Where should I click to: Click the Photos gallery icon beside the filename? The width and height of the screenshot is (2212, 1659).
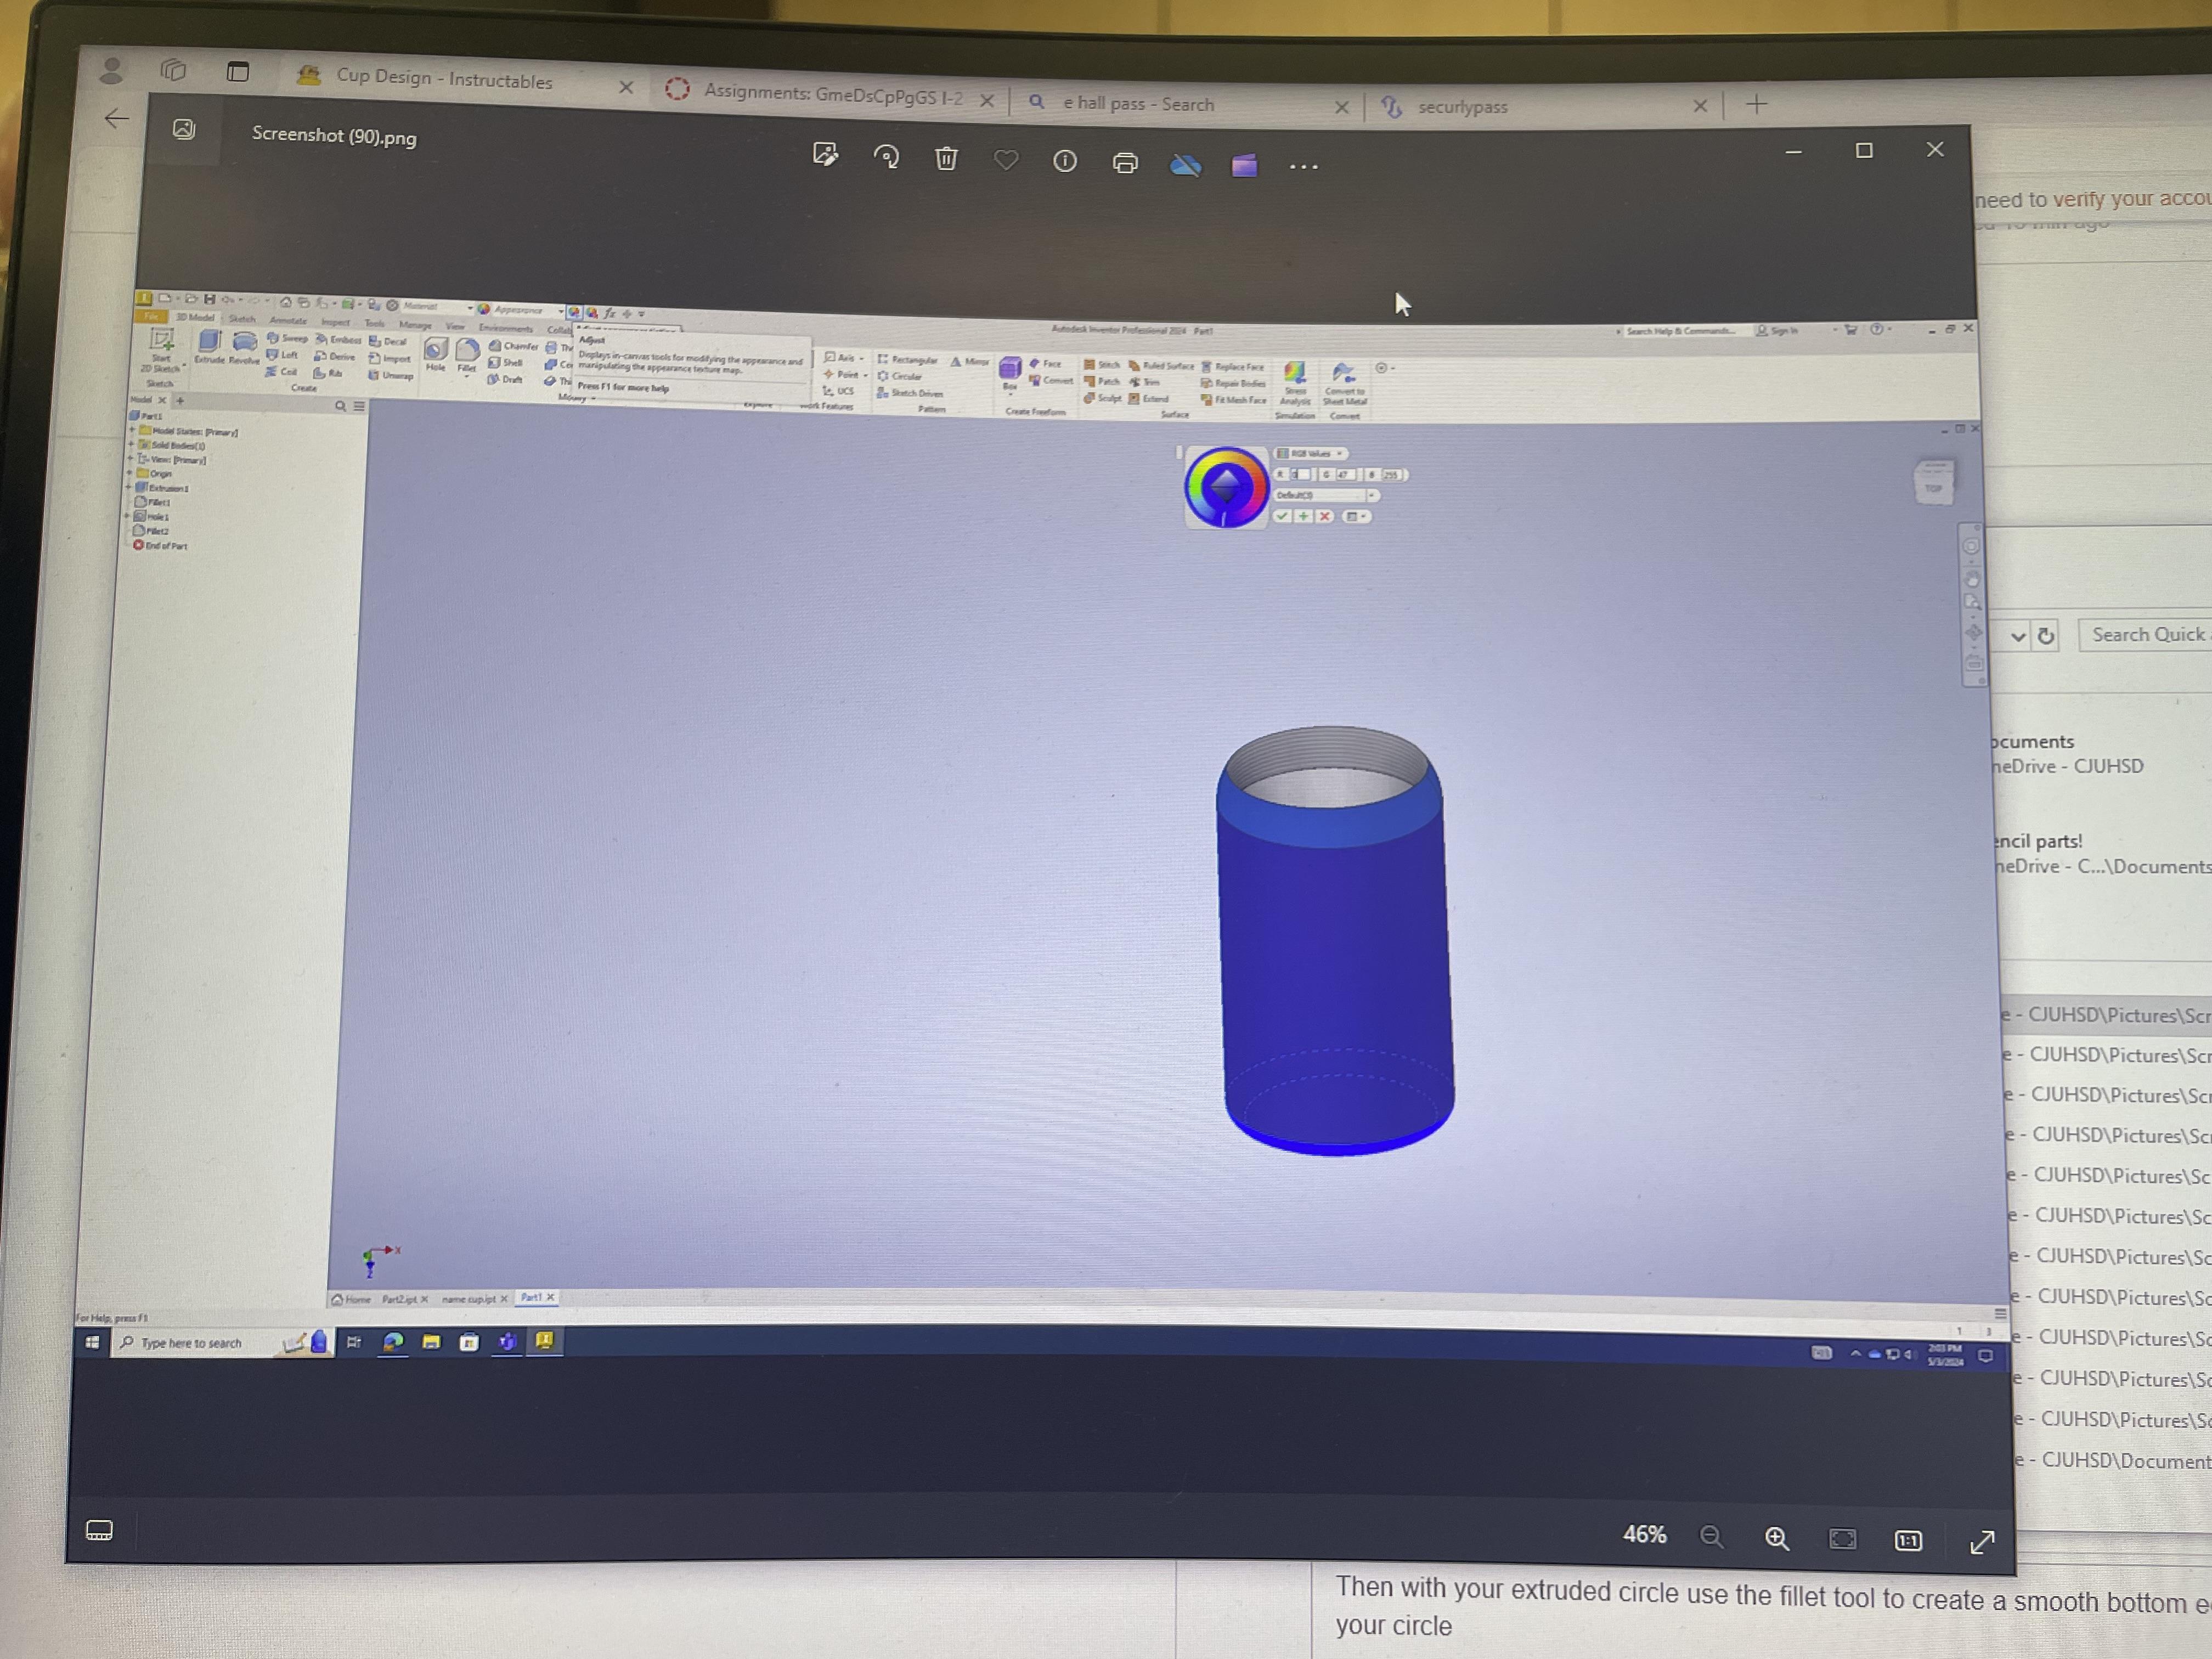[x=184, y=129]
